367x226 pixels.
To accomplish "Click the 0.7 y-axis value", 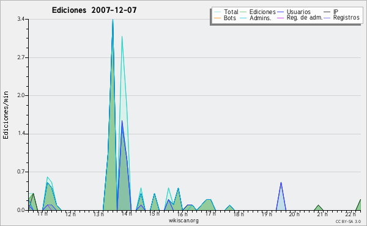I will pyautogui.click(x=21, y=172).
